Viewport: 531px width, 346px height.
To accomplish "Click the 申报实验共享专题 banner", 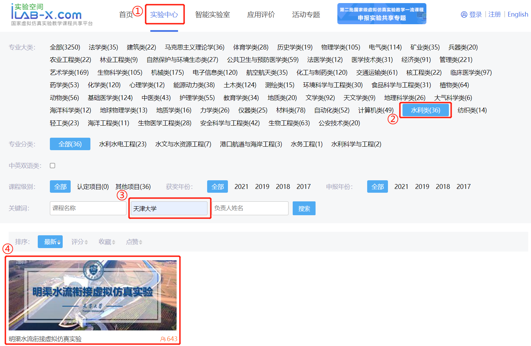I will click(381, 14).
